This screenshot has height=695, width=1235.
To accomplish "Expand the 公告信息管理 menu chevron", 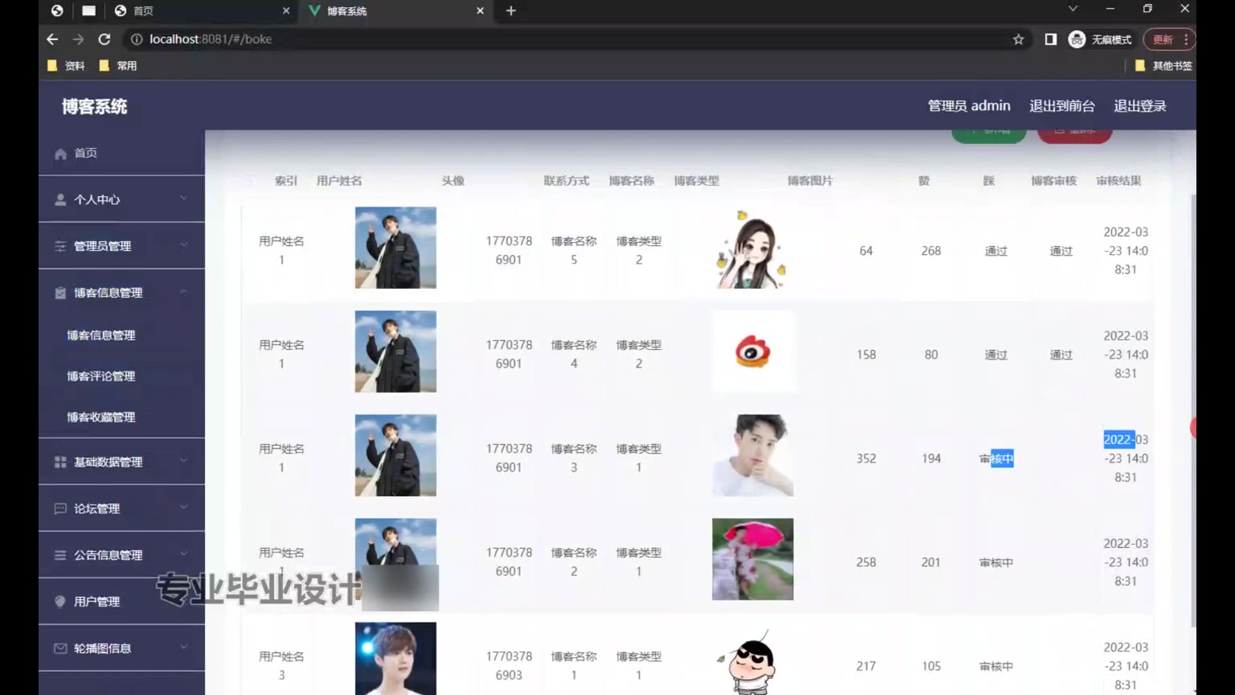I will (x=184, y=553).
